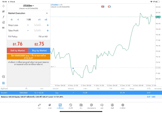Expand the Market Execution order type menu
Image resolution: width=162 pixels, height=113 pixels.
[29, 13]
